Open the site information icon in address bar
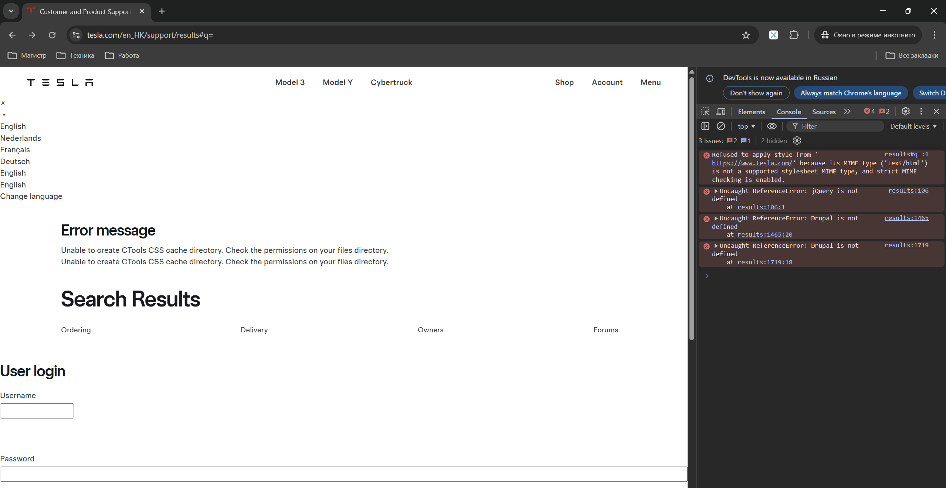Image resolution: width=946 pixels, height=488 pixels. click(x=76, y=35)
